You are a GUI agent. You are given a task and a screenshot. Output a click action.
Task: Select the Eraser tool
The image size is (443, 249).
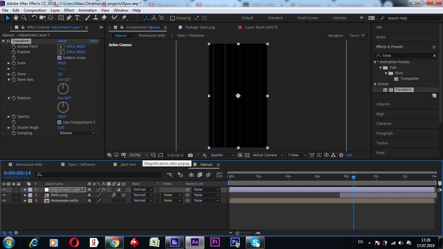click(x=104, y=18)
